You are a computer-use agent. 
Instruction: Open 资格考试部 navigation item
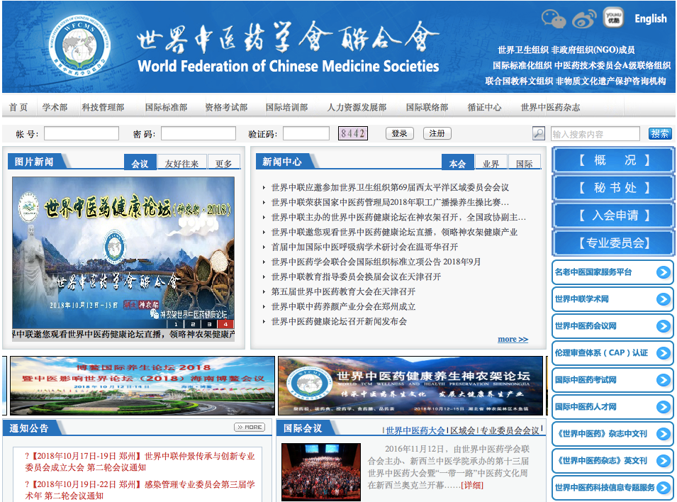pyautogui.click(x=226, y=107)
